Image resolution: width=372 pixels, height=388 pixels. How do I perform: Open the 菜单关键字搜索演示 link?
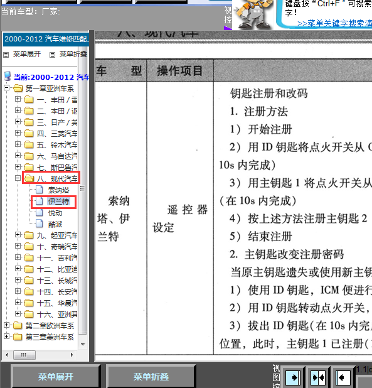click(334, 23)
